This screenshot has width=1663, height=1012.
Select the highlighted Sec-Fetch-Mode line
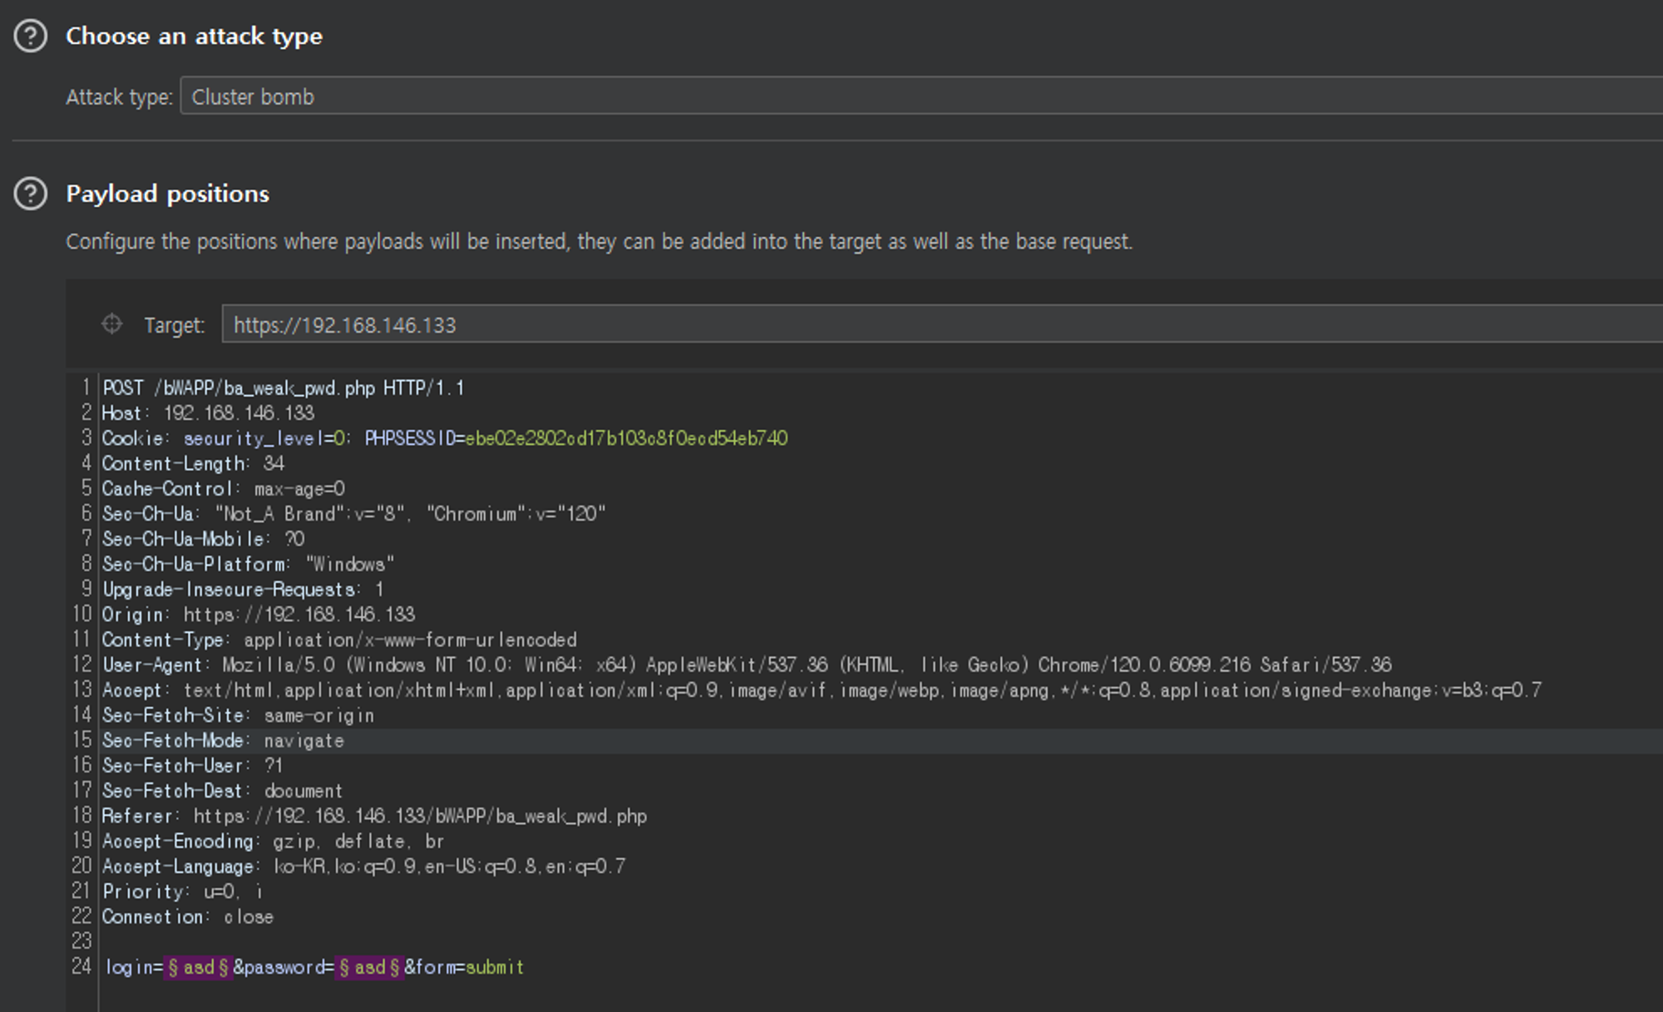pyautogui.click(x=222, y=740)
